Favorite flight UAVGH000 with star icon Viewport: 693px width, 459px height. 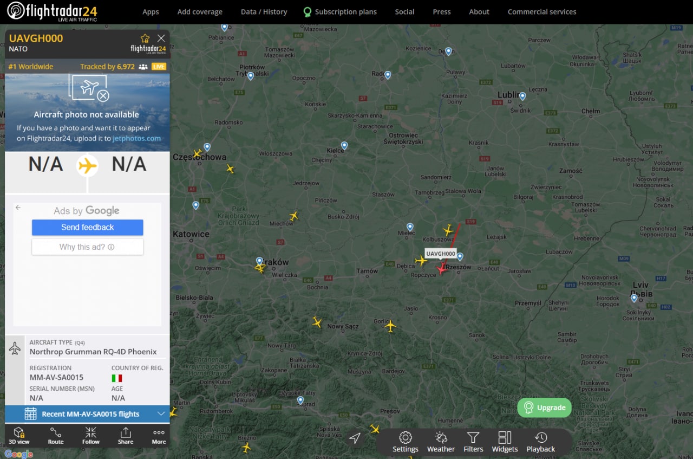[x=145, y=38]
